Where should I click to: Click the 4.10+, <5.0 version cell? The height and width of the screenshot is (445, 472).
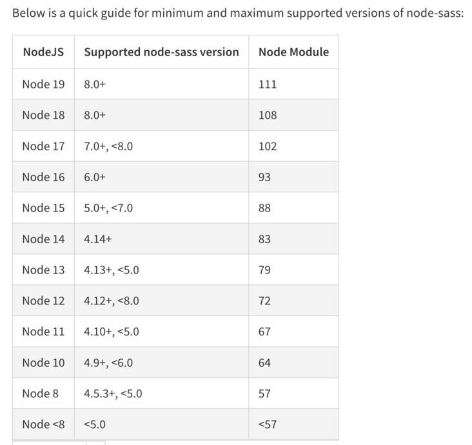tap(112, 331)
